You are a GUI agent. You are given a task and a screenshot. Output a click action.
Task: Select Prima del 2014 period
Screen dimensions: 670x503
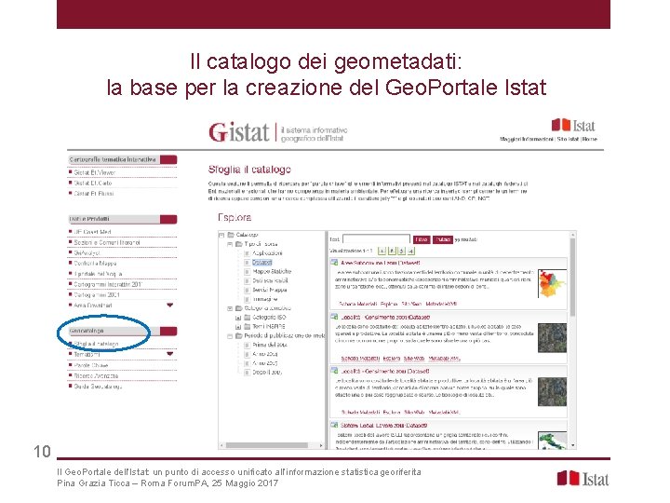(270, 345)
